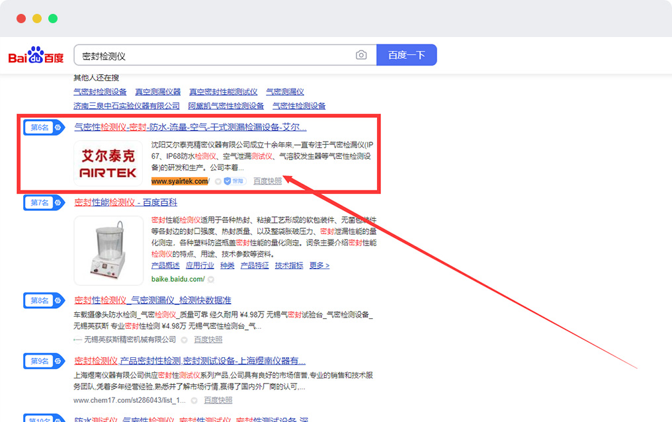Click the 艾尔泰克 AIRTEK logo thumbnail
The height and width of the screenshot is (422, 672).
pyautogui.click(x=108, y=163)
